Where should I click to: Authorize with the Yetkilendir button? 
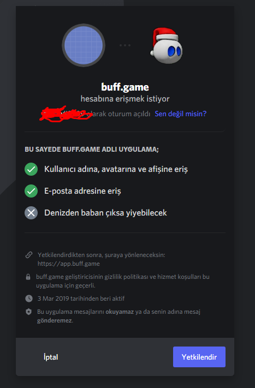pos(199,357)
